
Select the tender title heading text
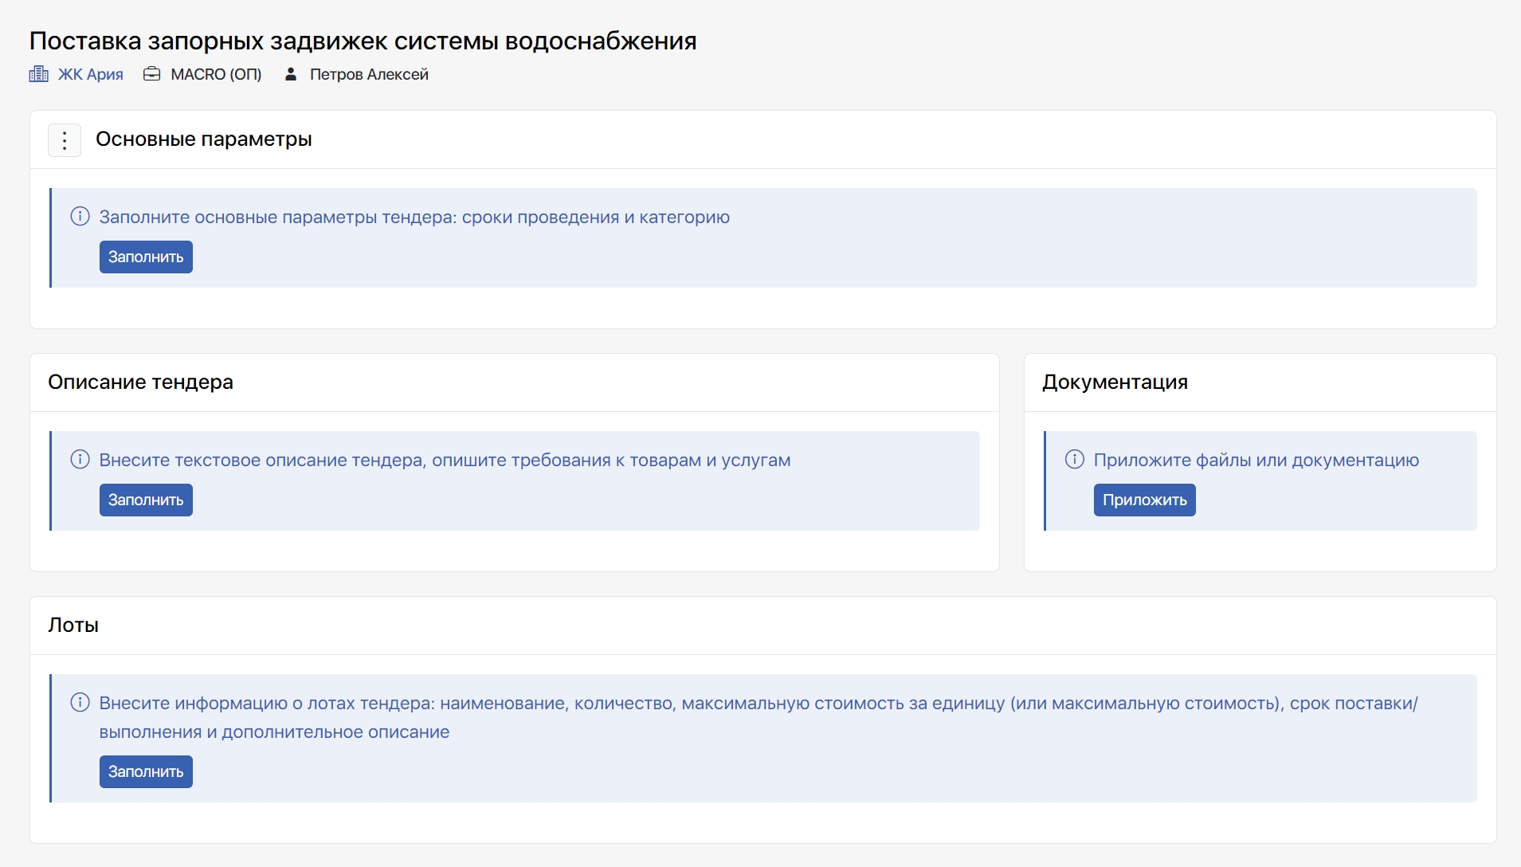pos(363,41)
